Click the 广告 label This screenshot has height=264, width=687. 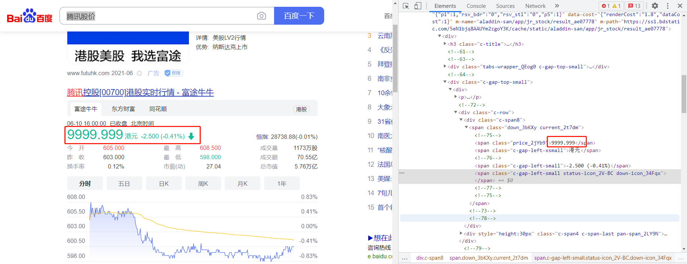[154, 73]
